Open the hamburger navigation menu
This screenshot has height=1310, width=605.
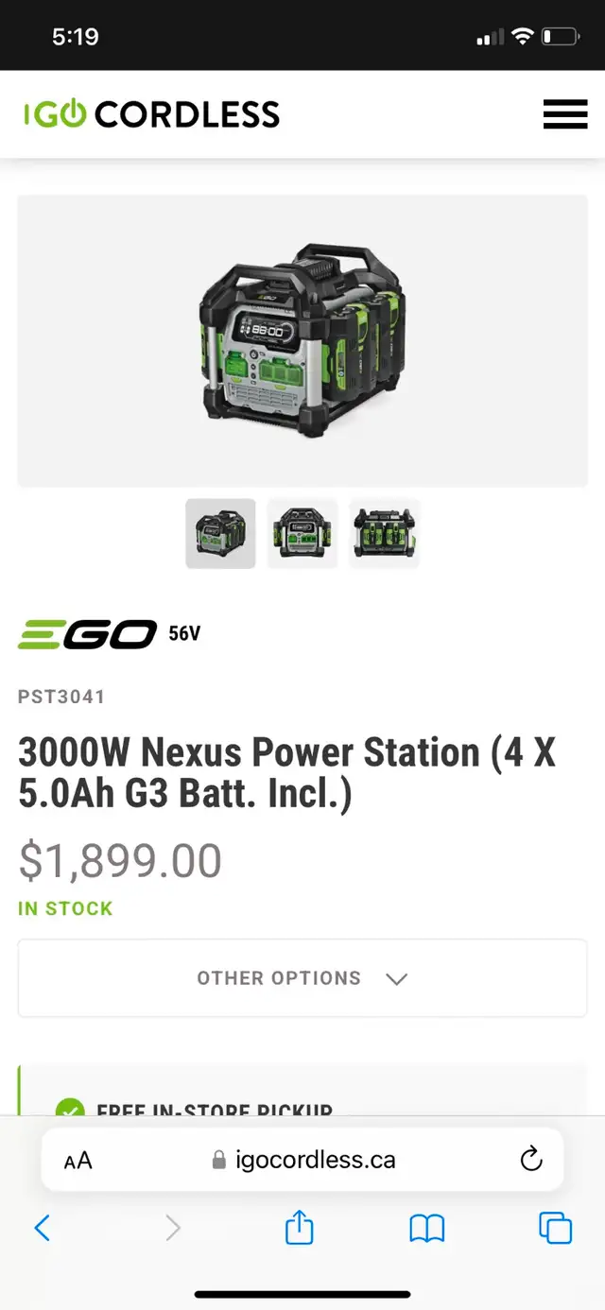565,114
